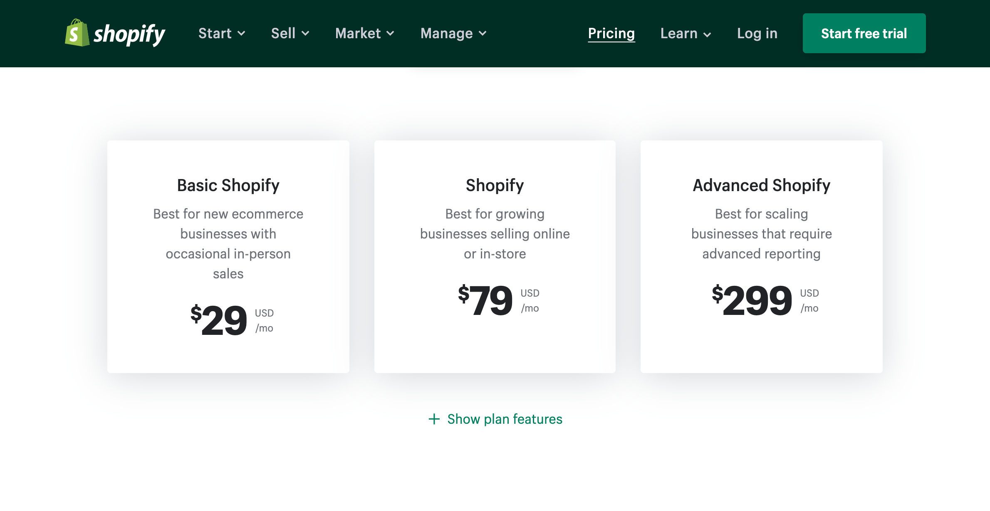Click Log in in the header
990x511 pixels.
click(x=757, y=33)
